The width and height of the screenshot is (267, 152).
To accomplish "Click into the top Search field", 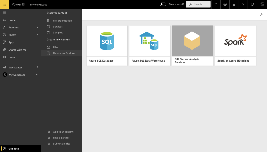I will click(x=198, y=4).
